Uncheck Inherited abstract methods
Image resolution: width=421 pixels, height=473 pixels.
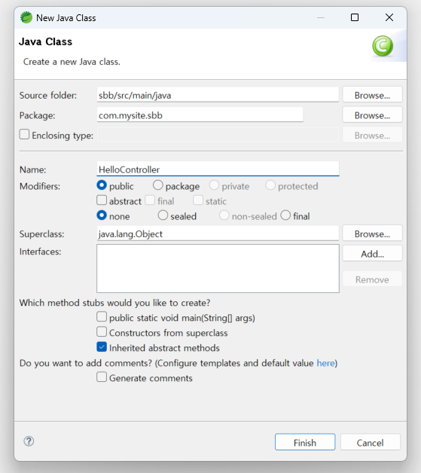coord(102,347)
